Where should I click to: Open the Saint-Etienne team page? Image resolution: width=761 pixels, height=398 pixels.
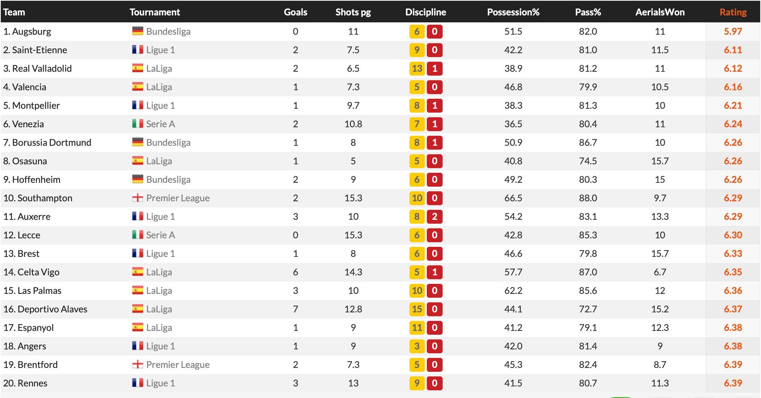pos(39,50)
